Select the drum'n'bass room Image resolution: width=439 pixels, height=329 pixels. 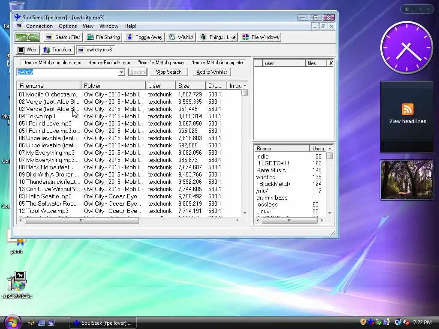[271, 197]
